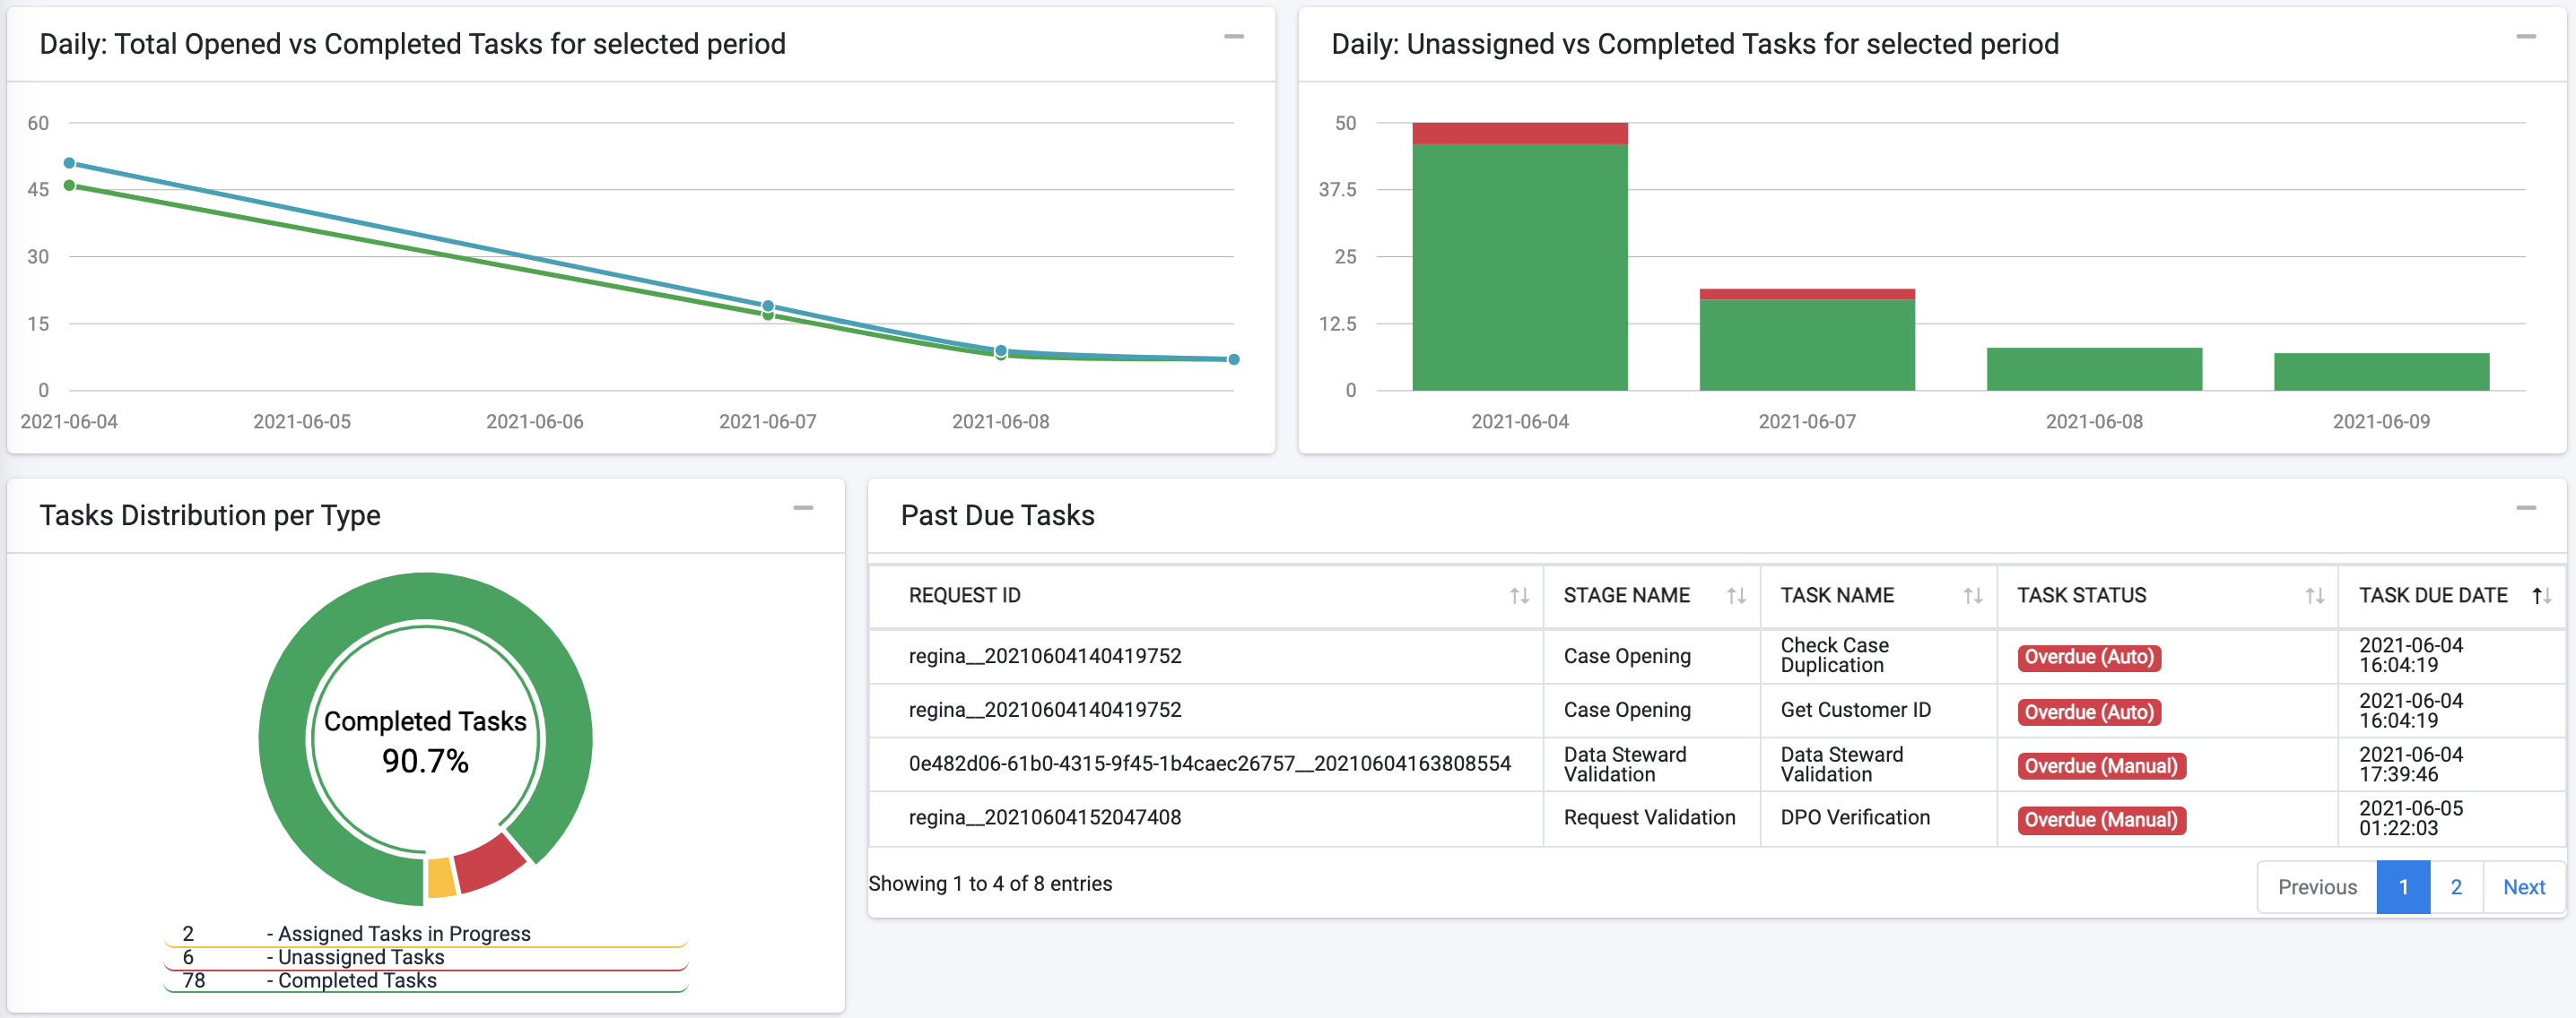The height and width of the screenshot is (1018, 2576).
Task: Go to Previous page of entries
Action: click(2317, 887)
